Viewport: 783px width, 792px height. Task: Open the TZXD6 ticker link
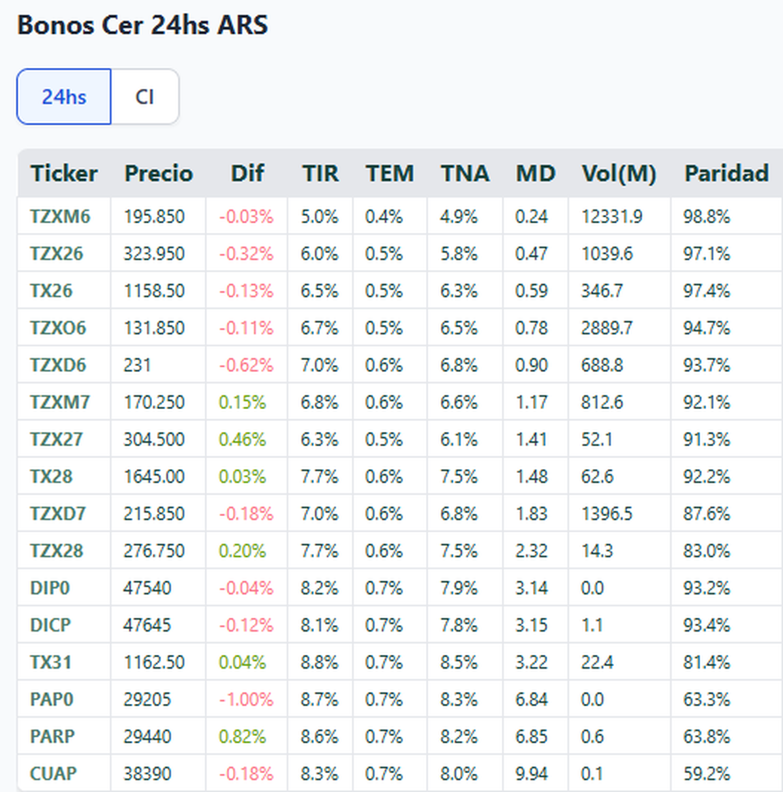pos(58,365)
